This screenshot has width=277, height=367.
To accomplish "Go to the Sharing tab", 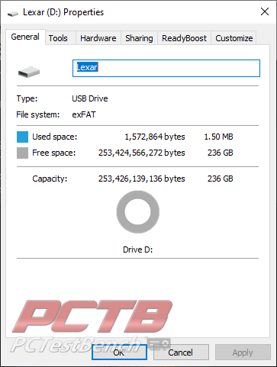I will (x=139, y=38).
